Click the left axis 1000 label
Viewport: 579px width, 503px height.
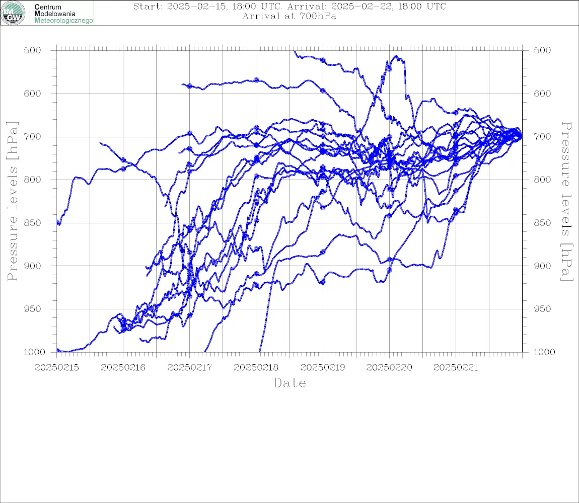coord(35,352)
